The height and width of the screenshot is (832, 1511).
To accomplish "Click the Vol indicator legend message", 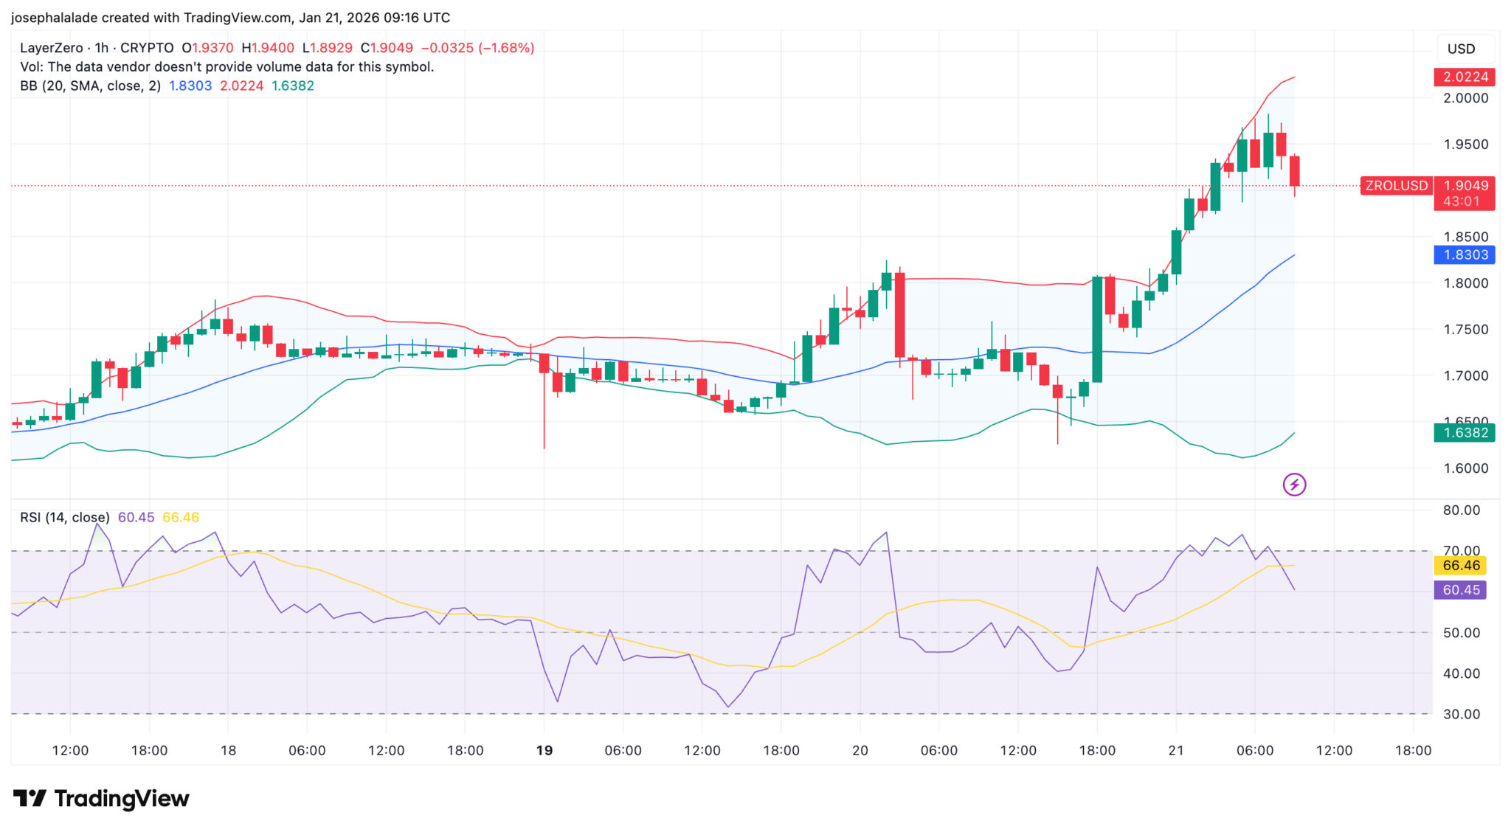I will click(x=227, y=67).
